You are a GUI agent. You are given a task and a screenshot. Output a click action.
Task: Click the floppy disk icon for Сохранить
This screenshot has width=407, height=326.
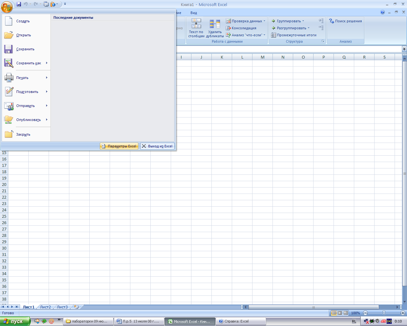tap(9, 49)
